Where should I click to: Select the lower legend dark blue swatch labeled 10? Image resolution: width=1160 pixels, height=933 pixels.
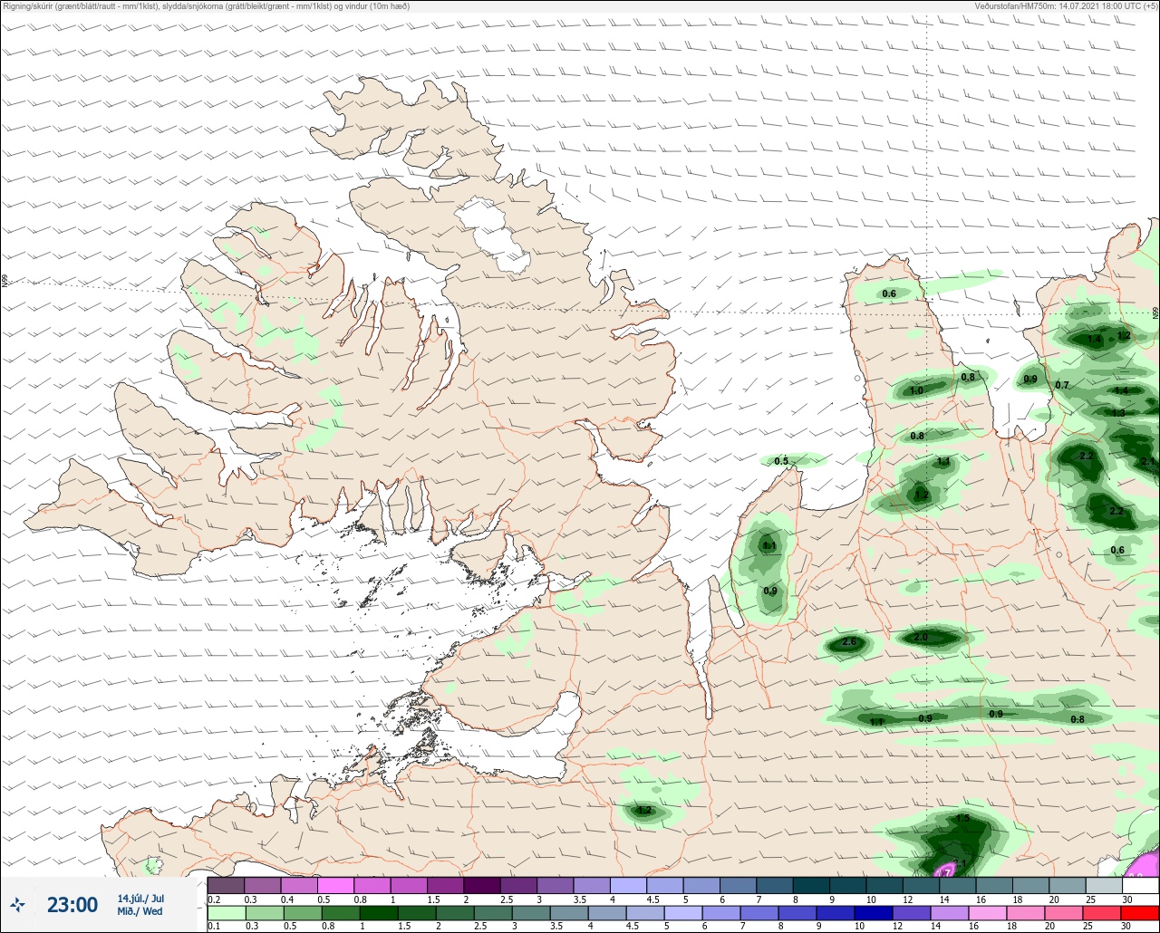click(874, 913)
